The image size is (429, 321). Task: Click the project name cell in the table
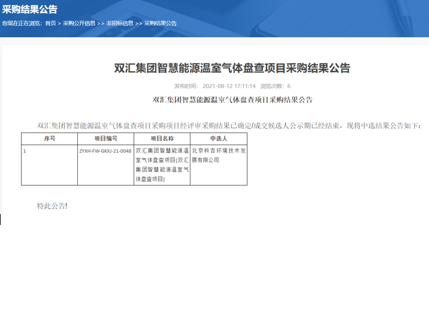162,165
